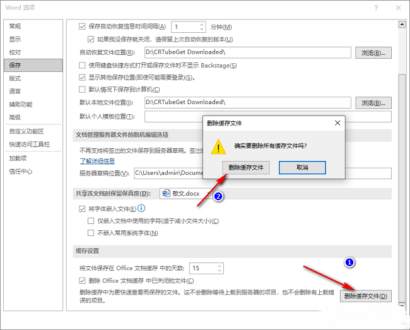Viewport: 410px width, 330px height.
Task: Enable 仅嵌入文档中使用的字符 checkbox
Action: tap(91, 221)
